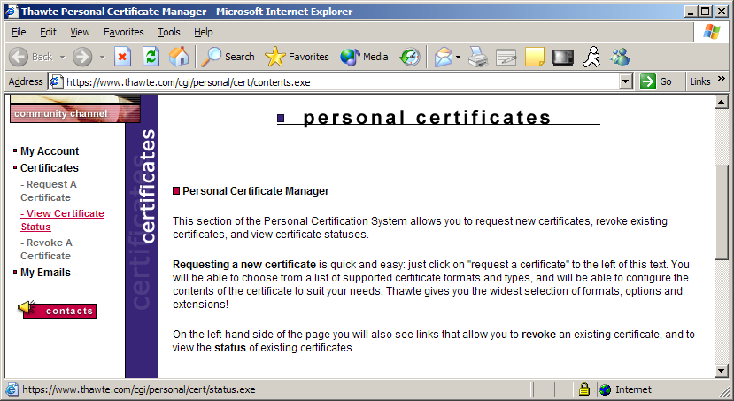Open the Mail envelope icon
This screenshot has width=734, height=401.
tap(444, 57)
